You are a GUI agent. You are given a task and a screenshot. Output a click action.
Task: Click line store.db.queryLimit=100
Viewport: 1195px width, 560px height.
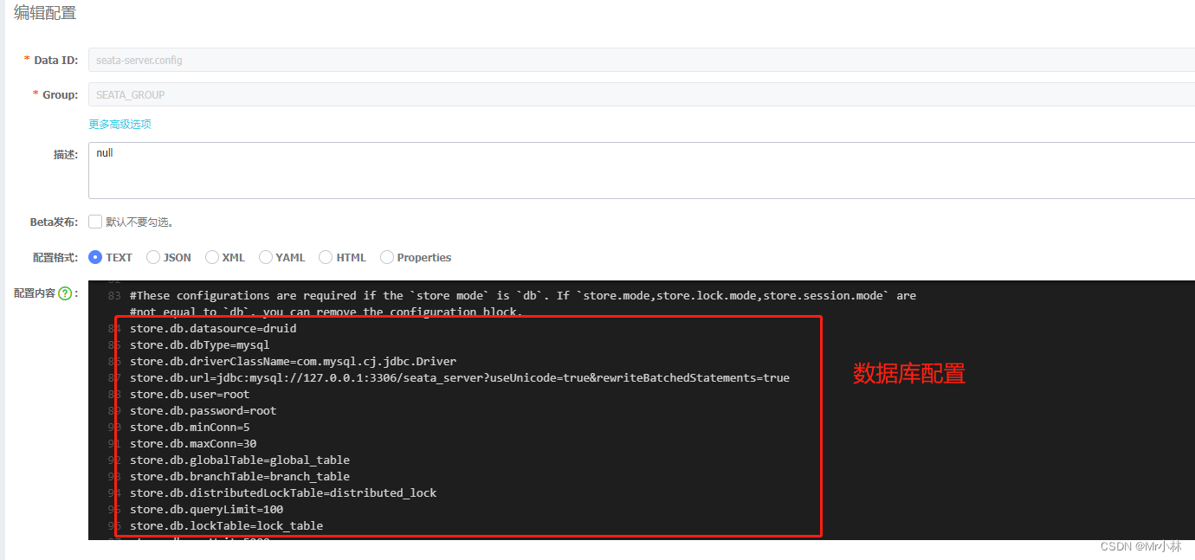pos(206,509)
